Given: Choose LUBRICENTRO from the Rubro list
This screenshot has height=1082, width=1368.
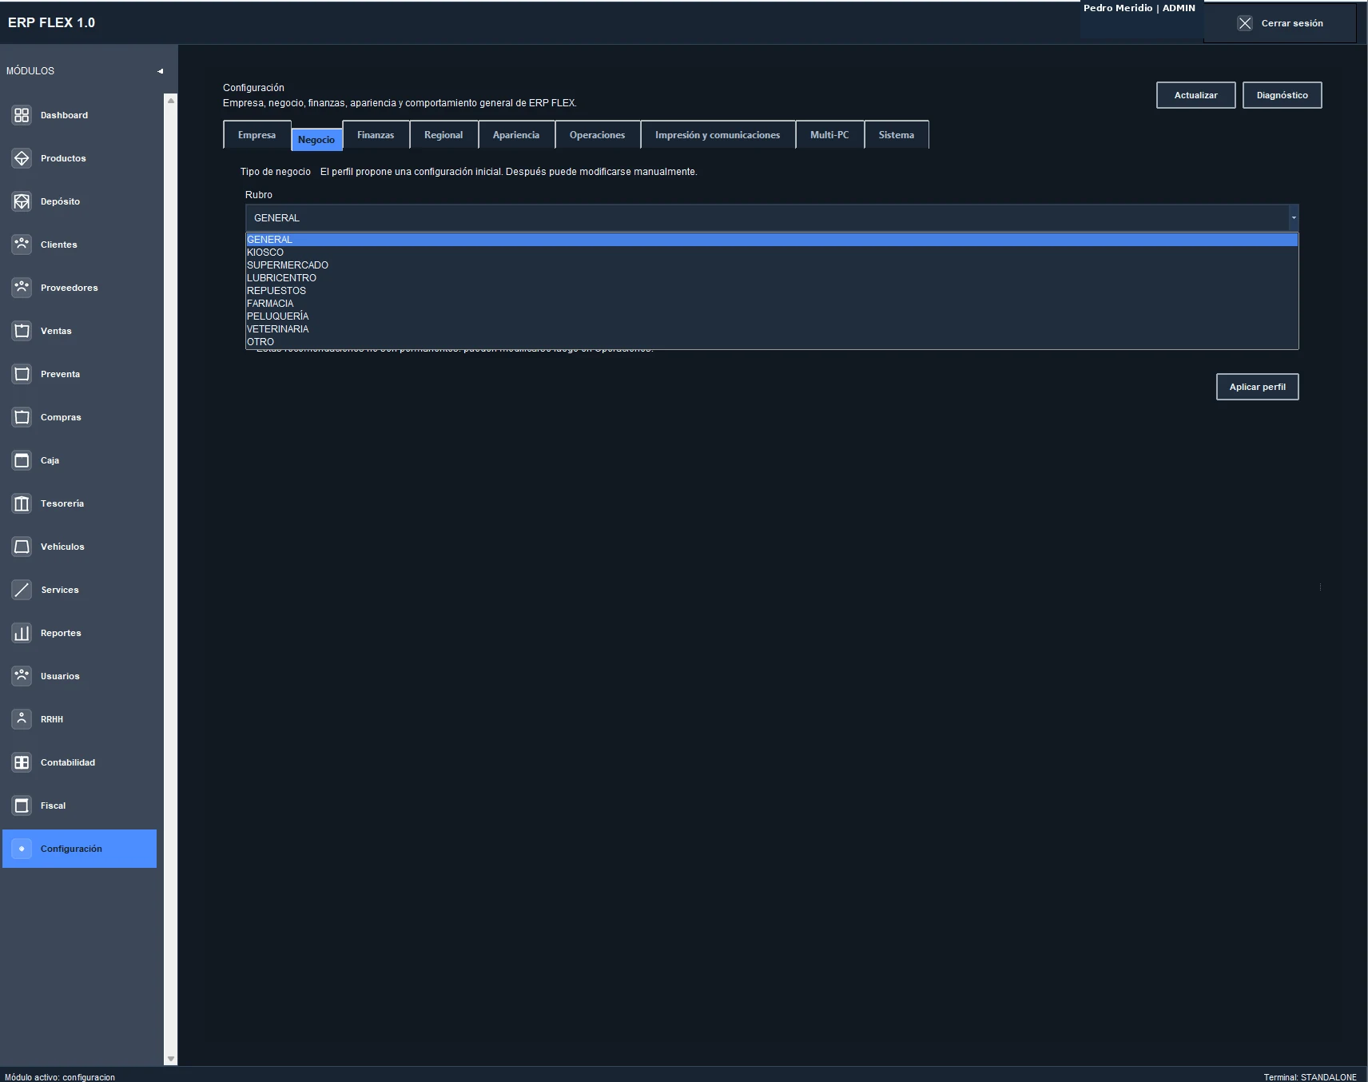Looking at the screenshot, I should (772, 278).
